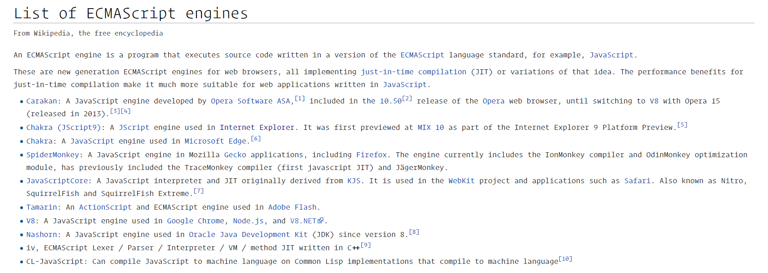Image resolution: width=768 pixels, height=273 pixels.
Task: Jump to citation [9]
Action: point(365,245)
